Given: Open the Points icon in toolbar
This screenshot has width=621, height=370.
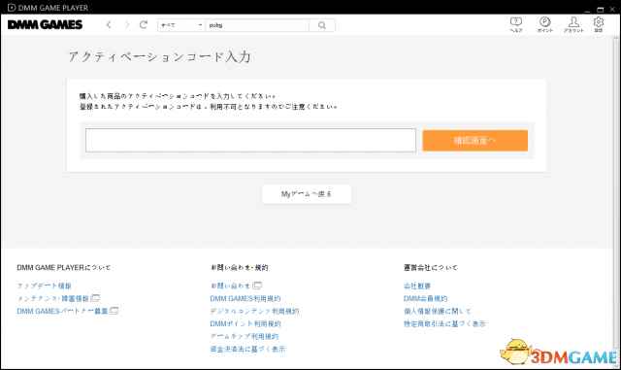Looking at the screenshot, I should point(544,24).
